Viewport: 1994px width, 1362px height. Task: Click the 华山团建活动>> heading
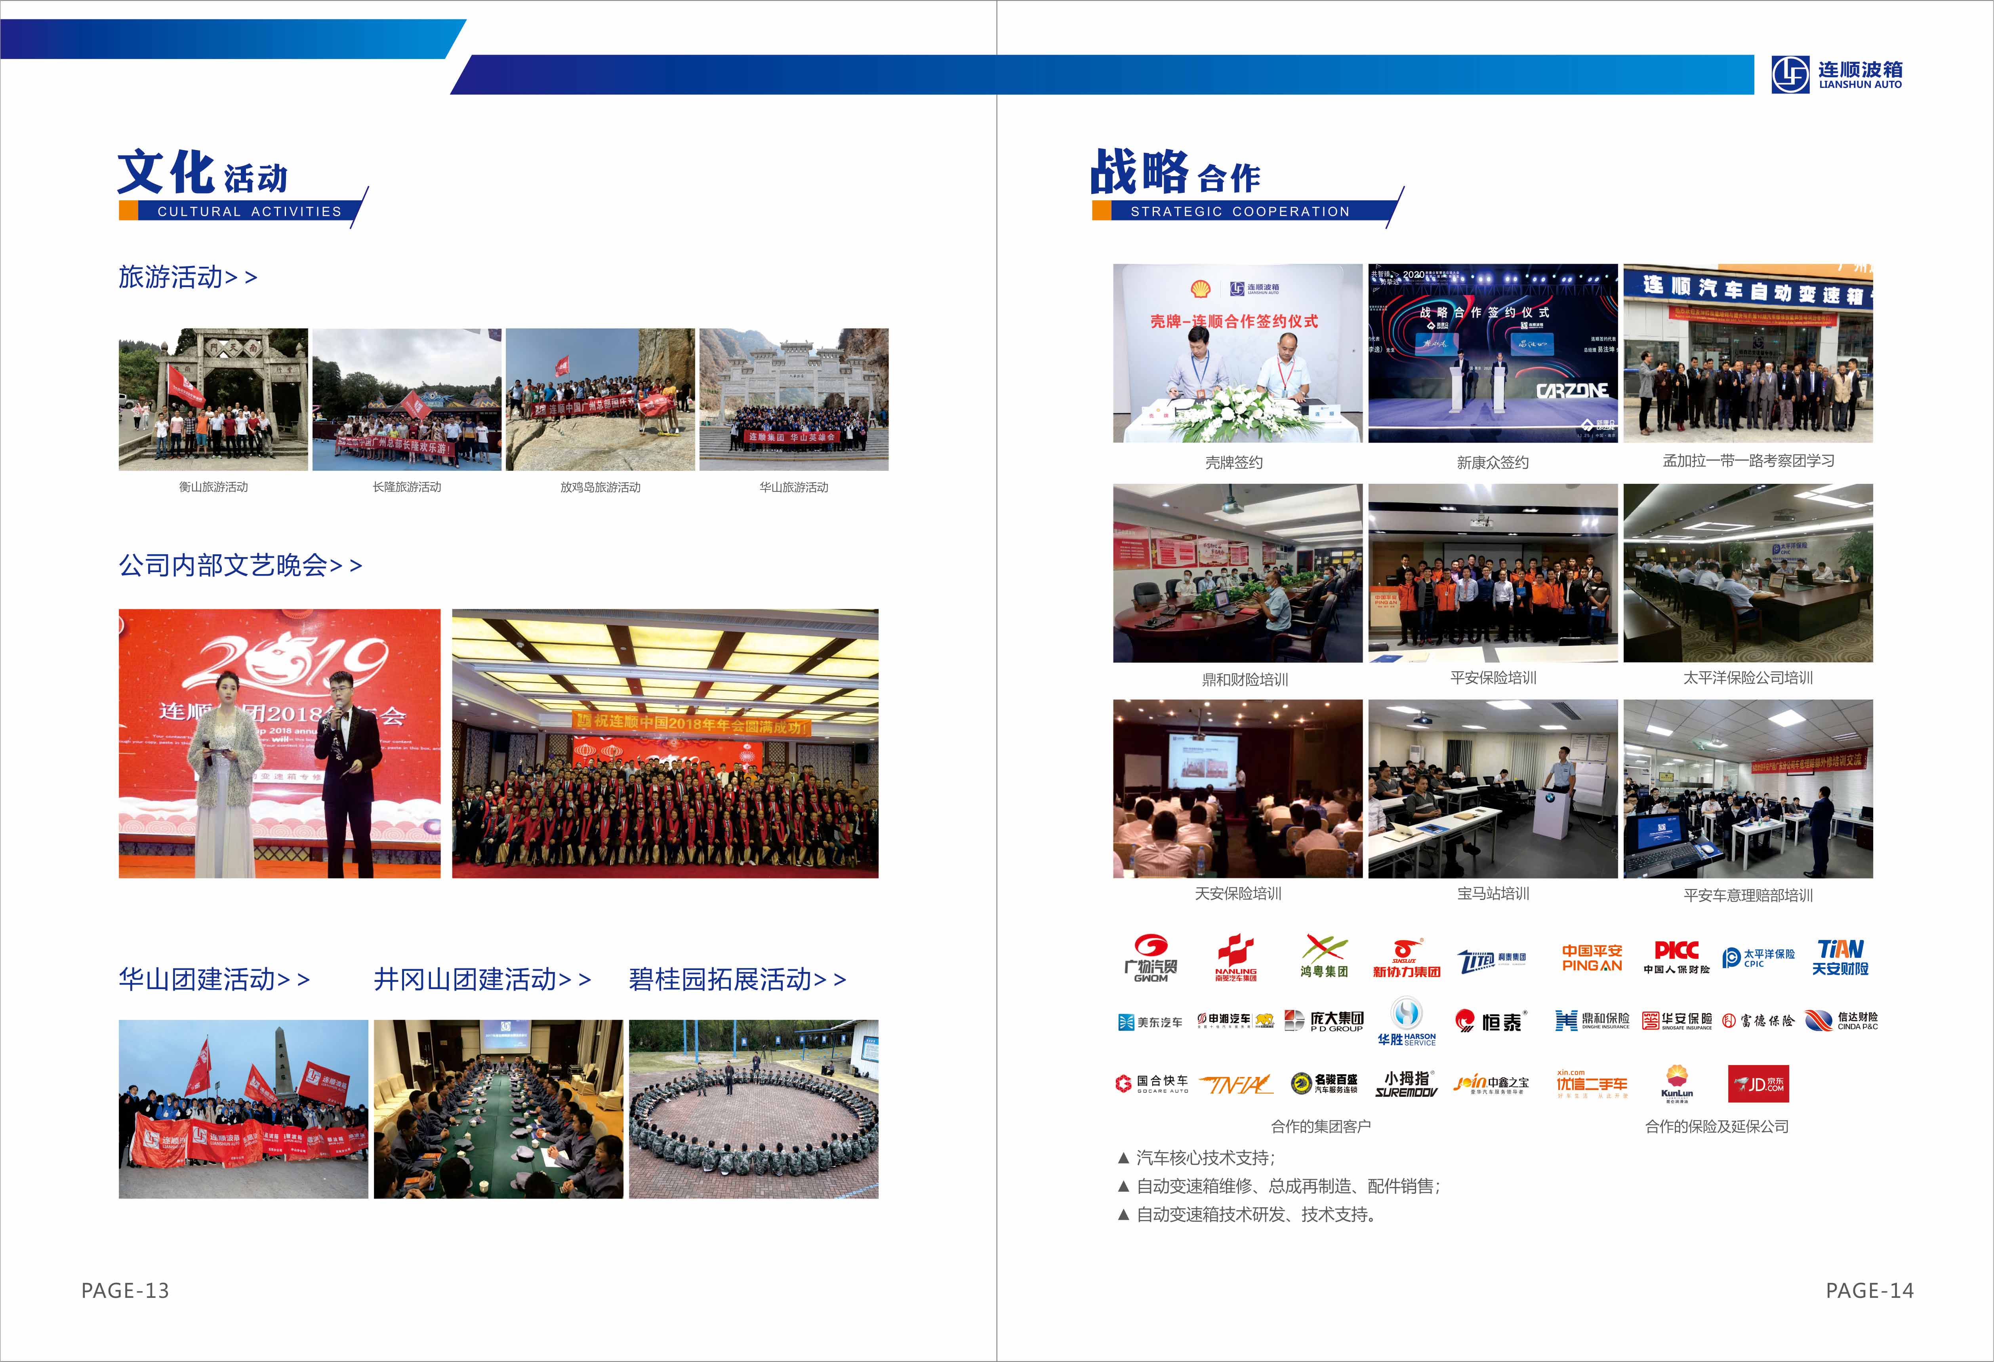[x=215, y=980]
